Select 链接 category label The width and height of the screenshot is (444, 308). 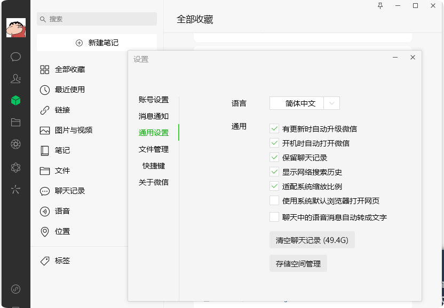(x=62, y=110)
